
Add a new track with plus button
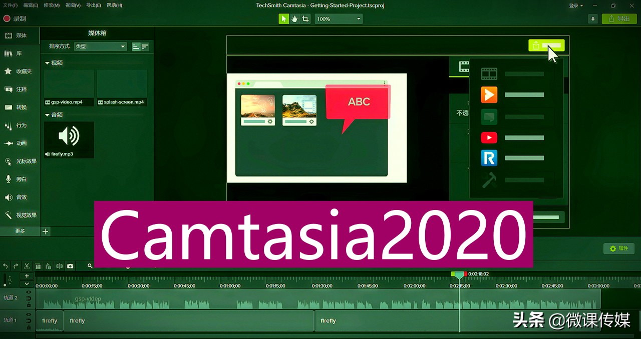27,275
